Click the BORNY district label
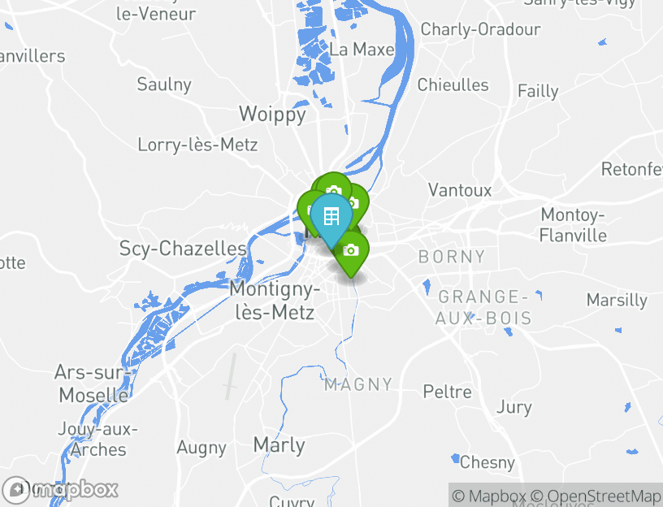The height and width of the screenshot is (507, 663). [452, 257]
